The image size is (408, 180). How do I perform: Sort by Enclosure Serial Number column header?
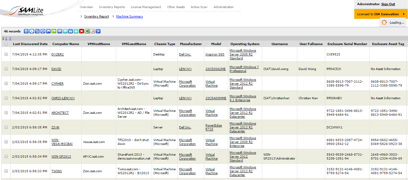347,44
